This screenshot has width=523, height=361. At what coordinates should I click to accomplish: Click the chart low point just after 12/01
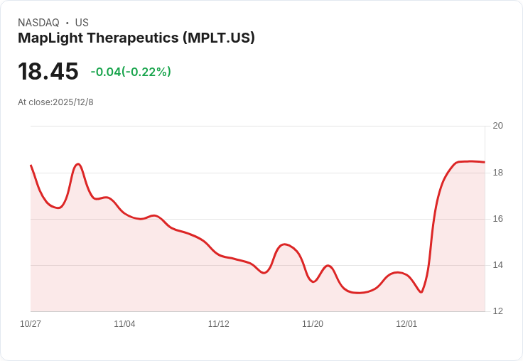(421, 292)
